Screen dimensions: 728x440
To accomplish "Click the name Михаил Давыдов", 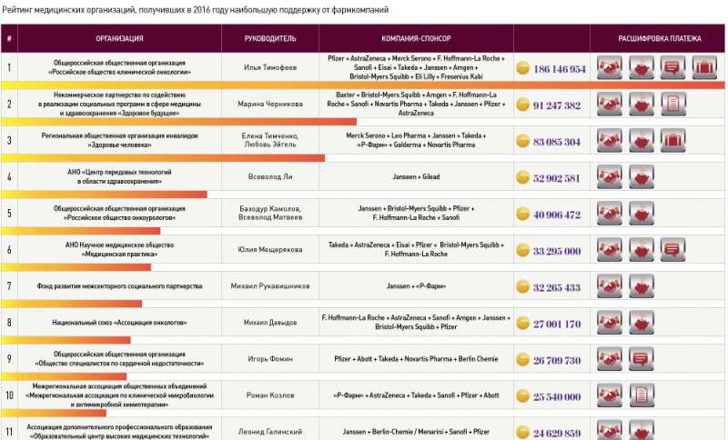I will pyautogui.click(x=270, y=323).
